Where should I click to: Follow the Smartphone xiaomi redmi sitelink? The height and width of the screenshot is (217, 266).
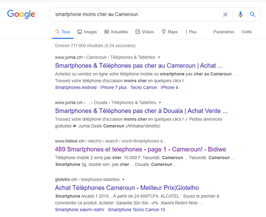80,210
